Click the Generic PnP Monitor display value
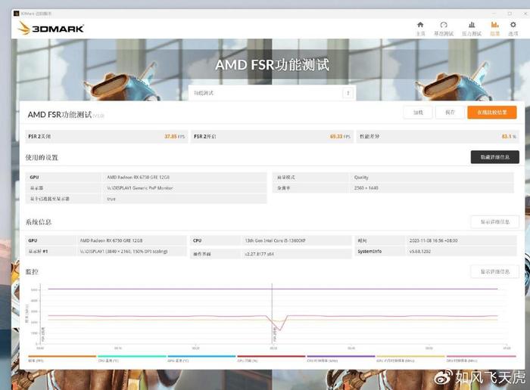 tap(140, 188)
